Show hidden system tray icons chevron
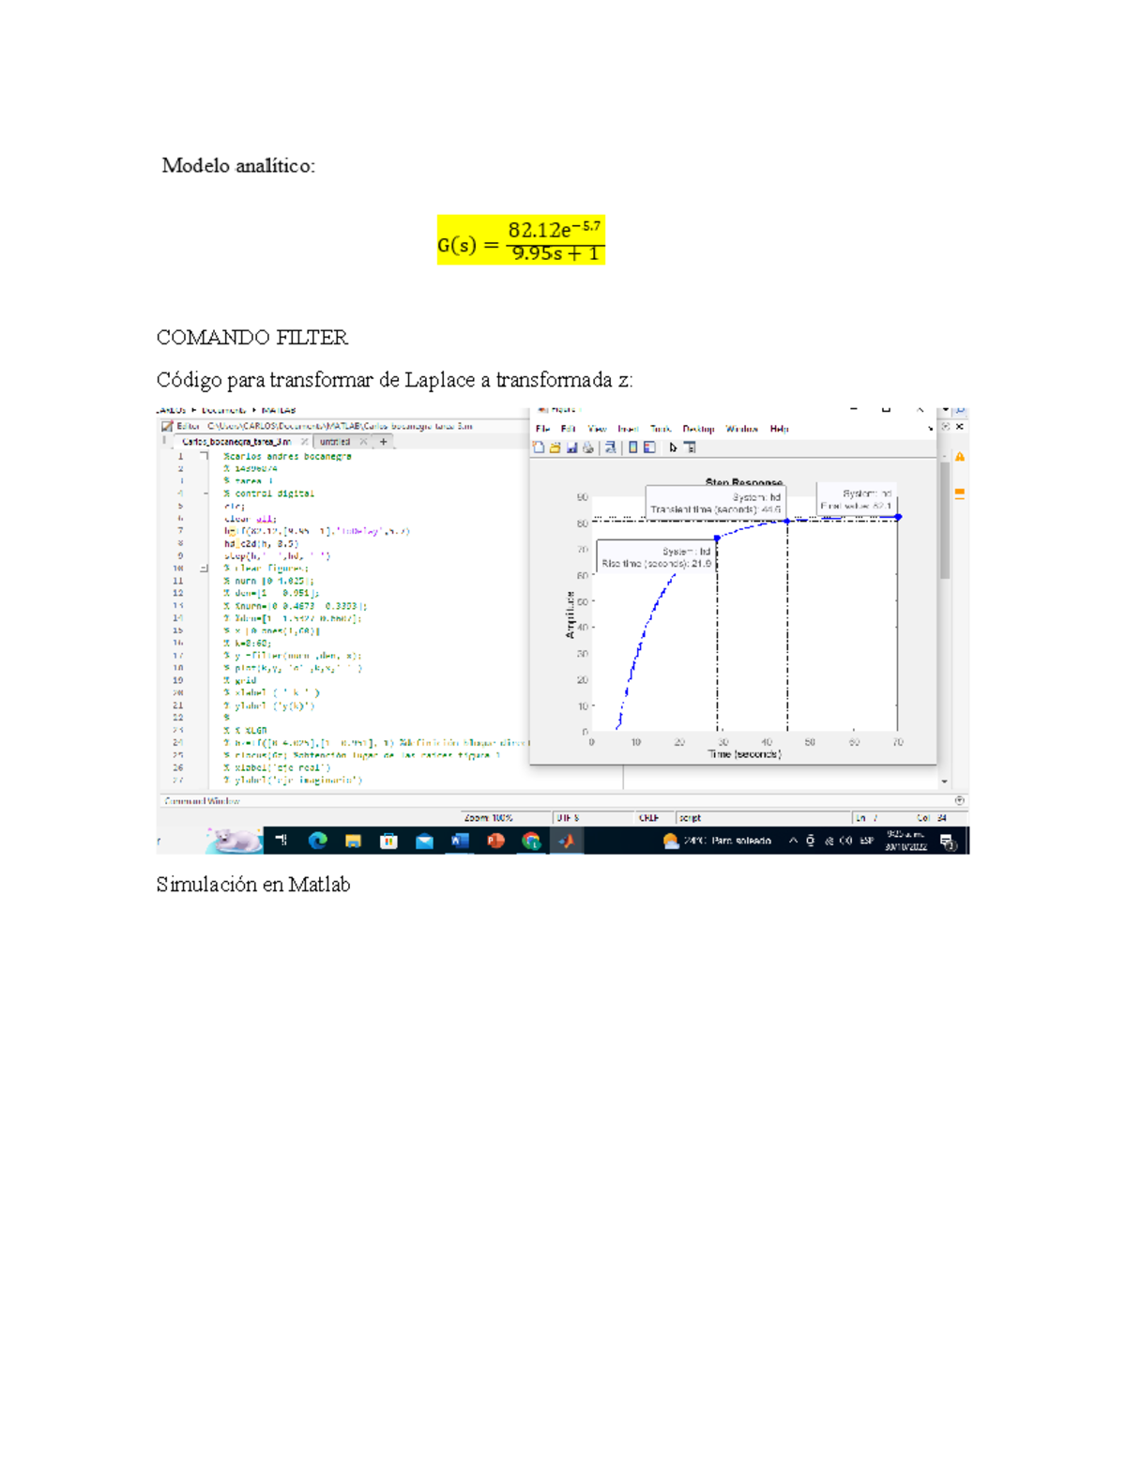Screen dimensions: 1126x1457 [x=793, y=841]
